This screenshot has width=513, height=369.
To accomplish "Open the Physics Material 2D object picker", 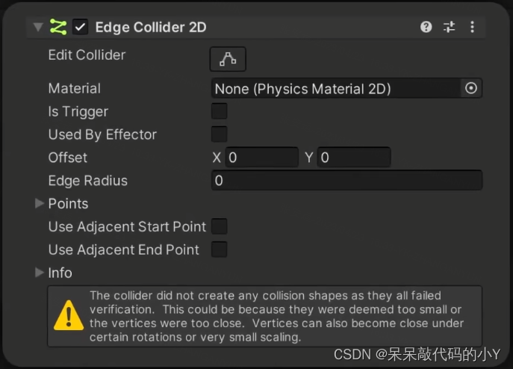I will [471, 88].
